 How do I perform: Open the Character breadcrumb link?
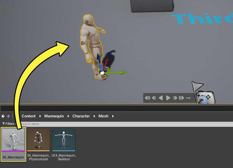tap(81, 116)
